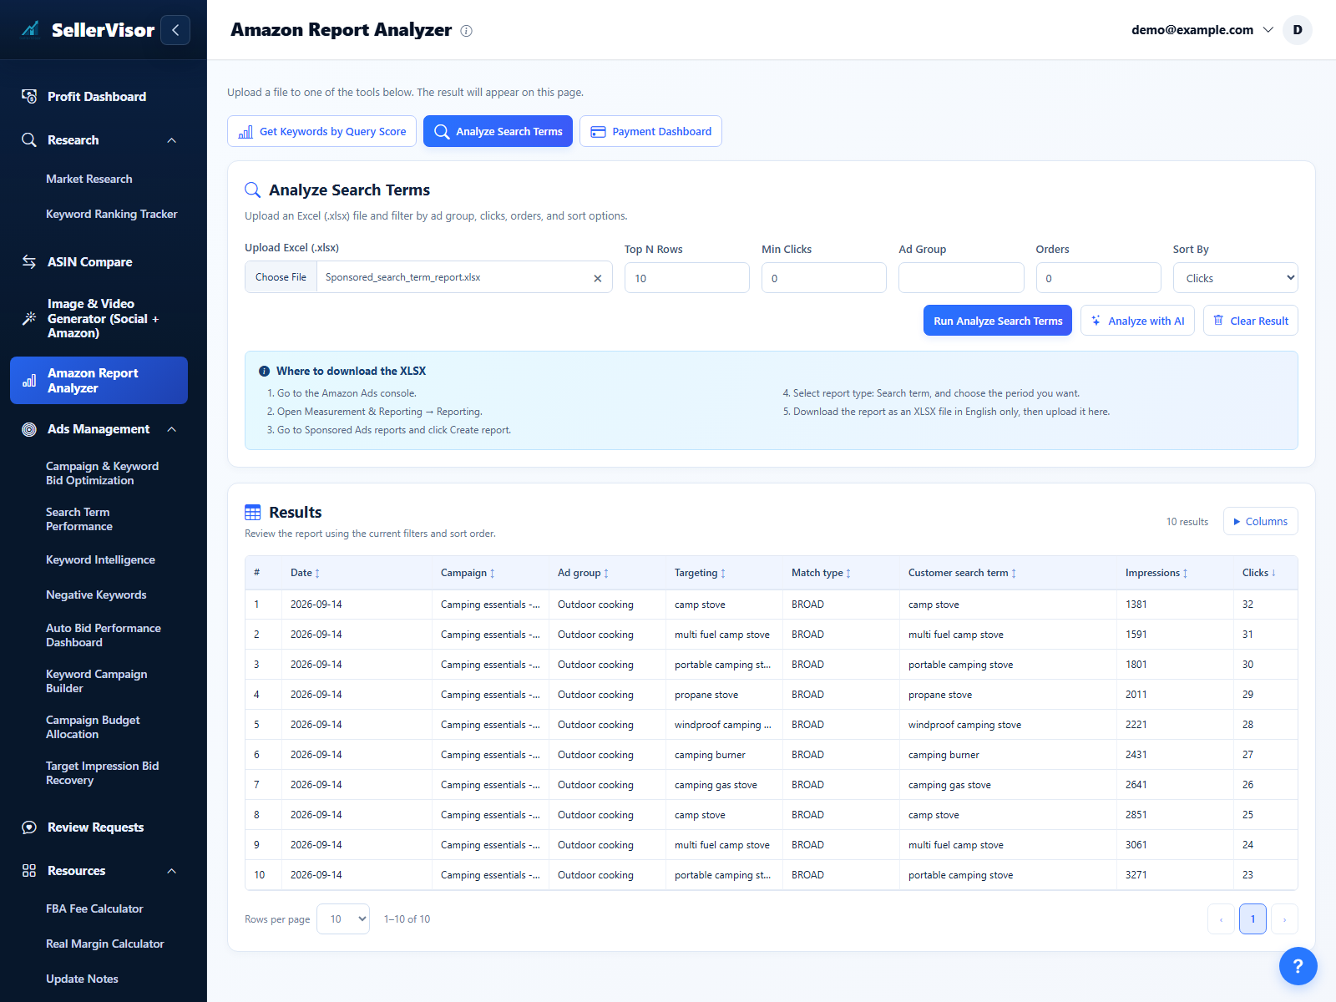Sort table by Date column arrows

click(317, 574)
